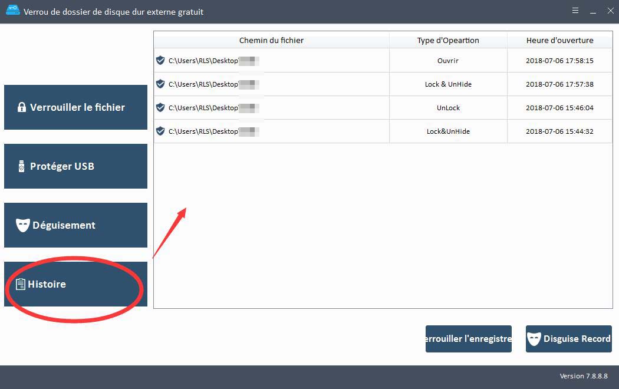Screen dimensions: 619x389
Task: Close the application window
Action: 610,11
